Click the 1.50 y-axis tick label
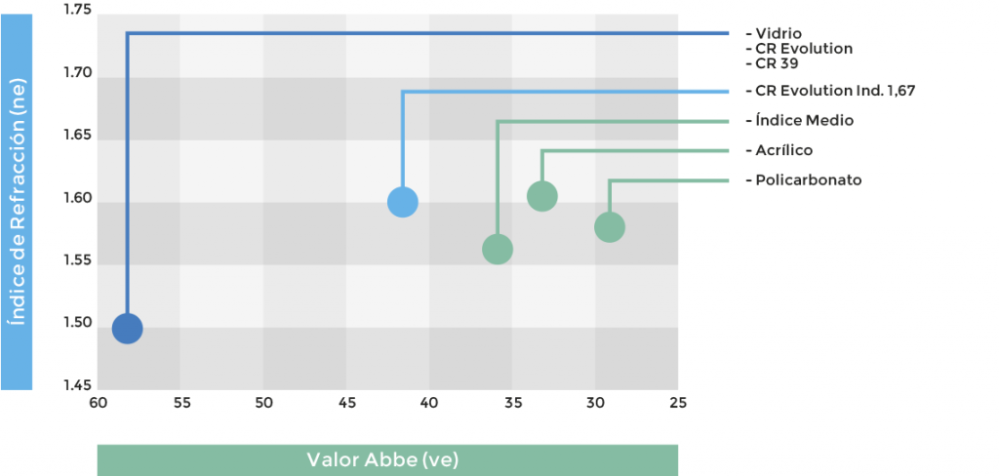The image size is (999, 476). (x=75, y=324)
